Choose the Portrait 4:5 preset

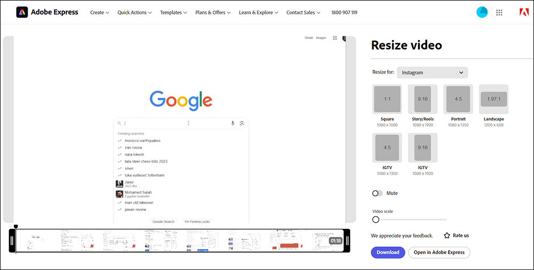pyautogui.click(x=458, y=99)
